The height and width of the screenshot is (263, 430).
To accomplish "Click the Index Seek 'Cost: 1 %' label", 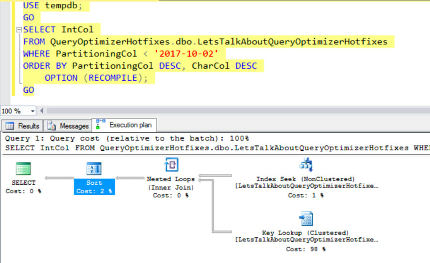I will tap(306, 195).
